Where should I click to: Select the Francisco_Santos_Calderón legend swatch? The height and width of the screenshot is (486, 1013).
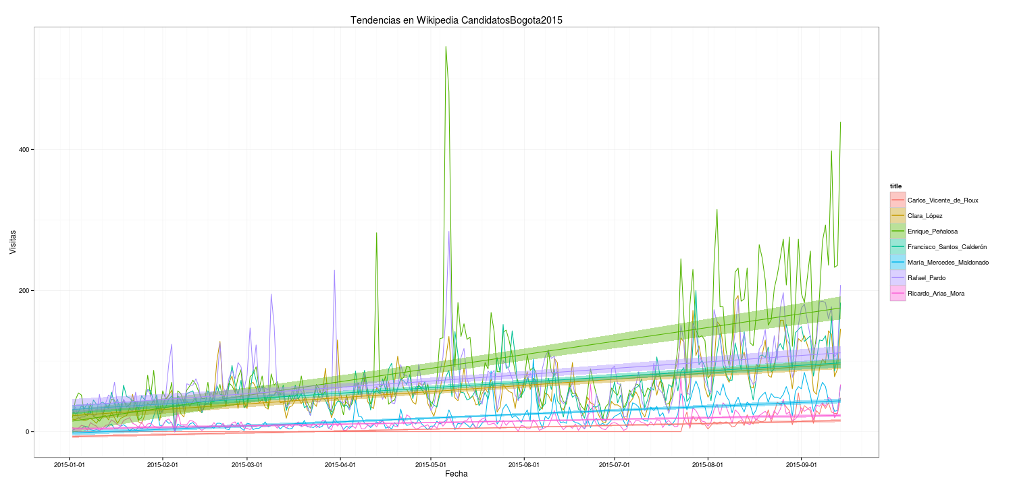coord(898,246)
